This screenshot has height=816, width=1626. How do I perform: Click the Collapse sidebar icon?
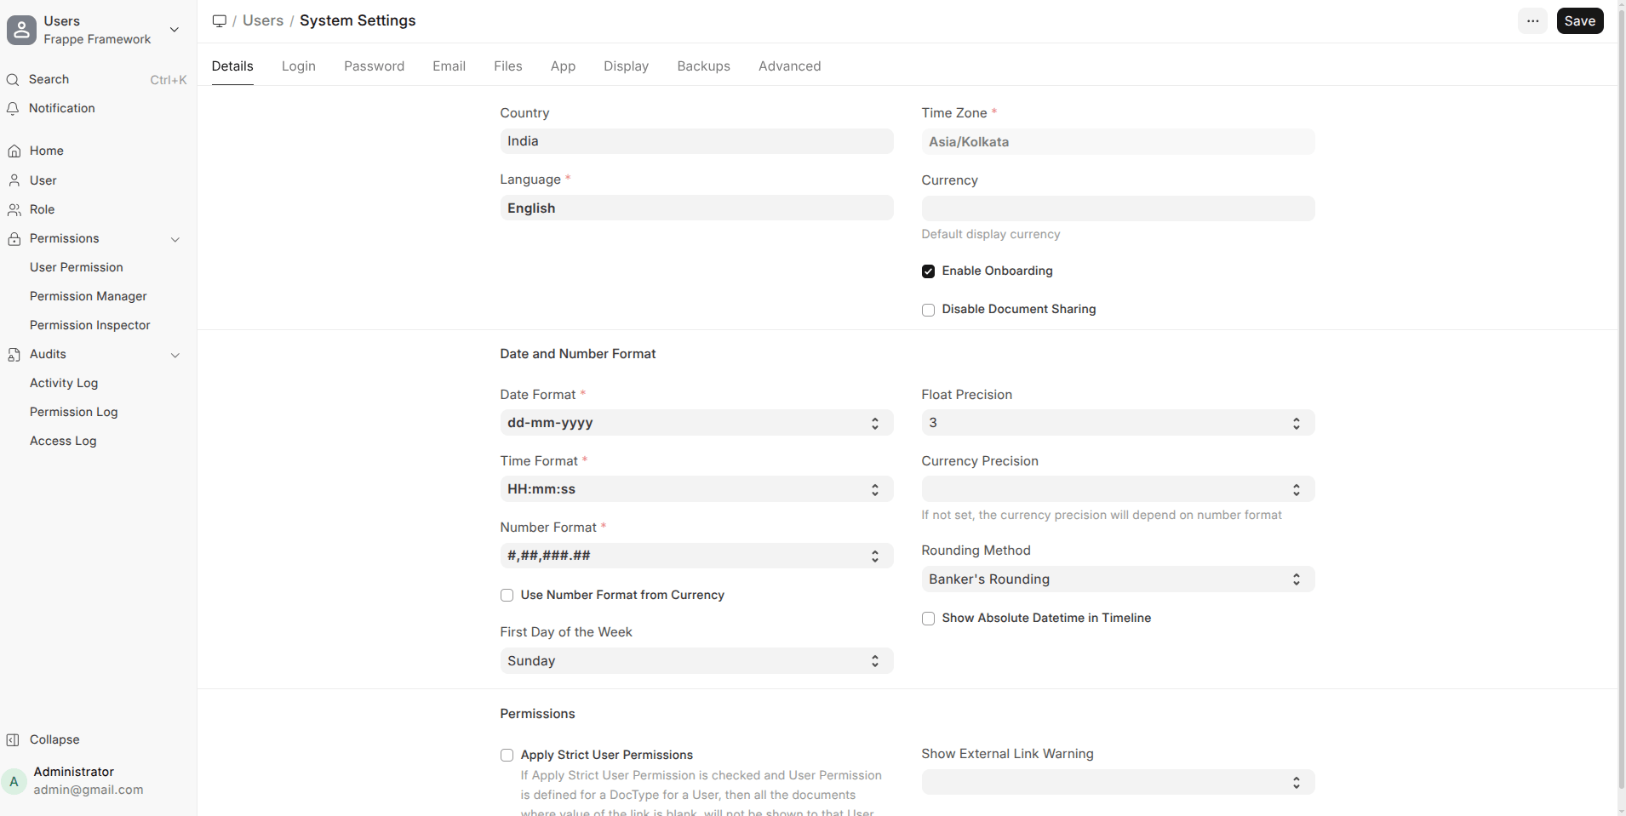tap(13, 740)
